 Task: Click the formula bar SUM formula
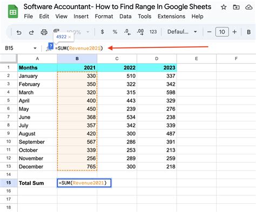[79, 48]
